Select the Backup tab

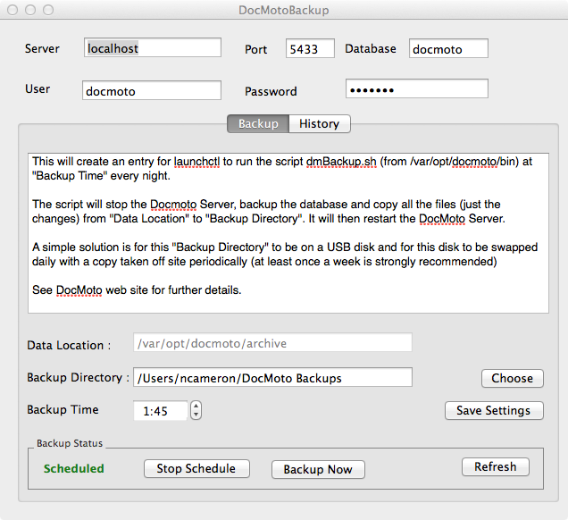click(x=258, y=124)
